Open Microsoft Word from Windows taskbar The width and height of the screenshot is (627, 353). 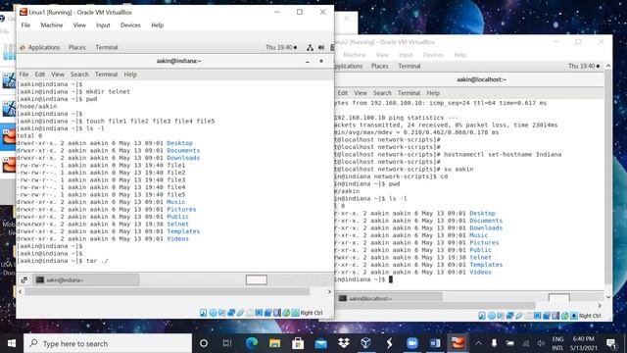[x=435, y=343]
